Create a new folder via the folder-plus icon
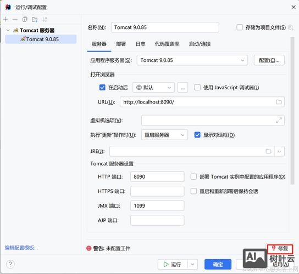The height and width of the screenshot is (274, 299). click(x=35, y=19)
